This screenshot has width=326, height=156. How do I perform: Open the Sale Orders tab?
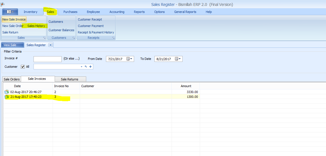(12, 79)
